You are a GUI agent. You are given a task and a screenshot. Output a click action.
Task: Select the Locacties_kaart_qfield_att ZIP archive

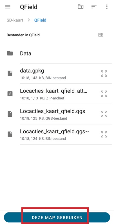57,94
